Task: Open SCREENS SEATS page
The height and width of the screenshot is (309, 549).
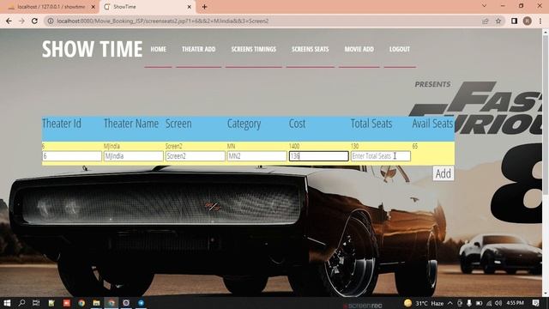Action: 311,49
